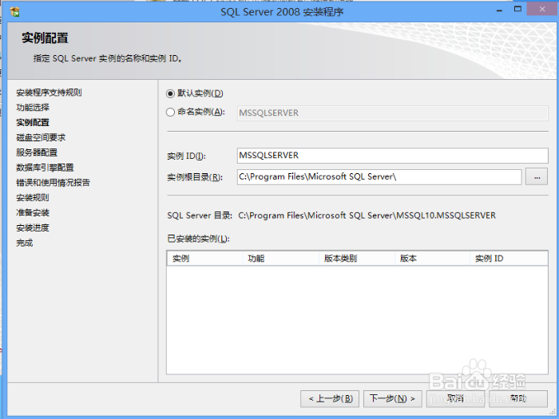Click the SQL Server 目录 path text
This screenshot has height=419, width=559.
click(367, 215)
